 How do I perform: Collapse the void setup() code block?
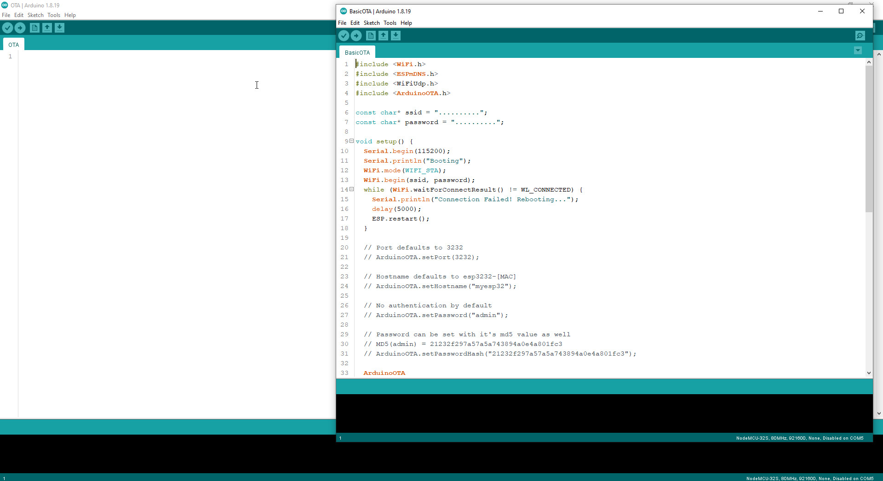coord(352,141)
